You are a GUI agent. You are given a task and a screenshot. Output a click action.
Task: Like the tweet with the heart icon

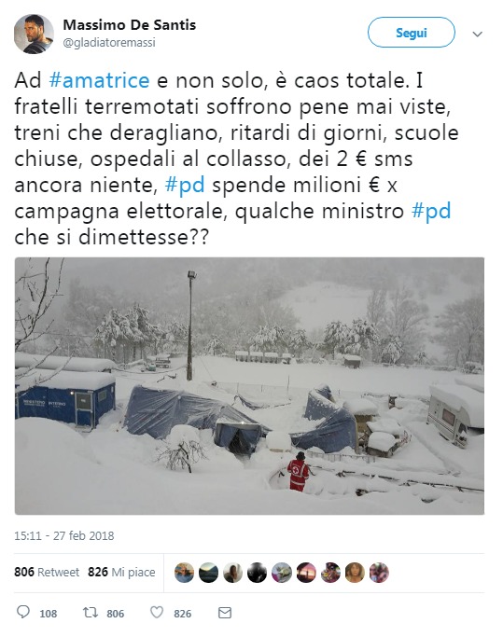coord(157,613)
